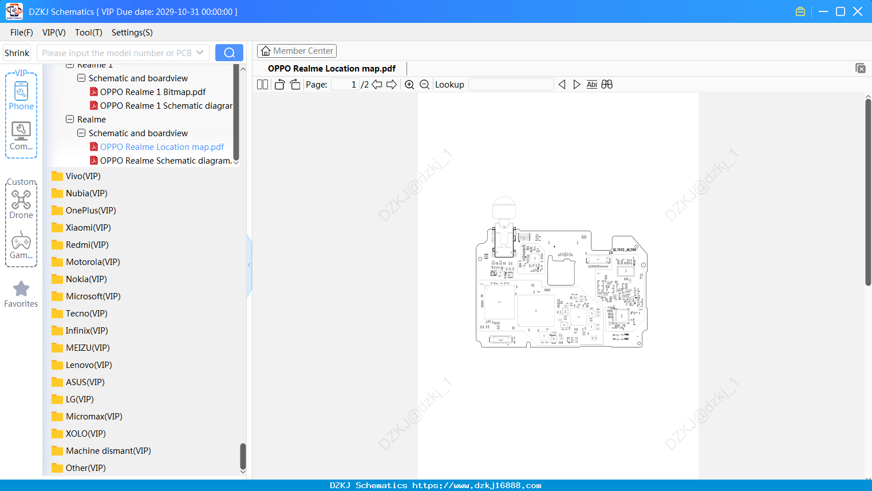
Task: Click the Lookup text field
Action: click(511, 85)
